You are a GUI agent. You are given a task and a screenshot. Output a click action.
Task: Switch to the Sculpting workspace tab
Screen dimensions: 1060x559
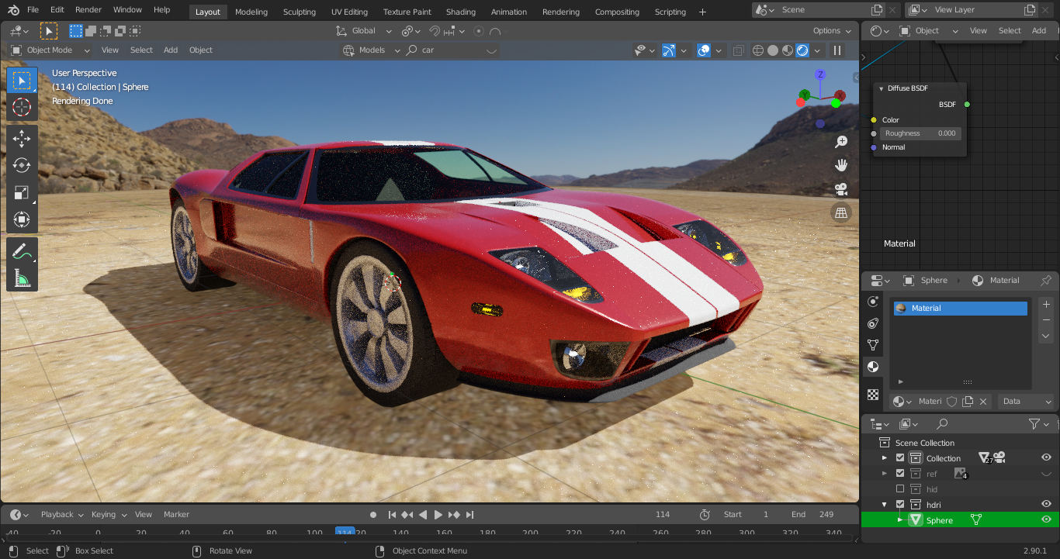[299, 12]
